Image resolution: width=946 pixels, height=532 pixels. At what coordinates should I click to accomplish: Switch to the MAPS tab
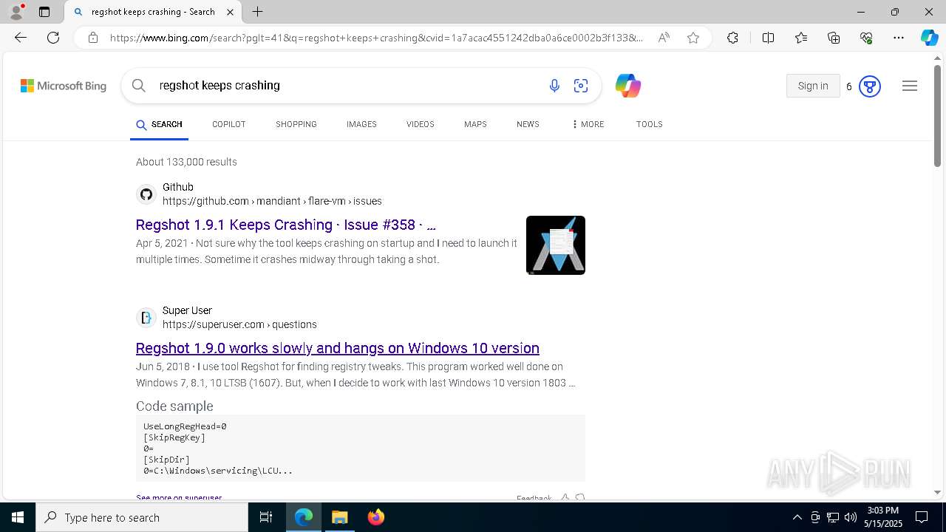click(x=475, y=124)
